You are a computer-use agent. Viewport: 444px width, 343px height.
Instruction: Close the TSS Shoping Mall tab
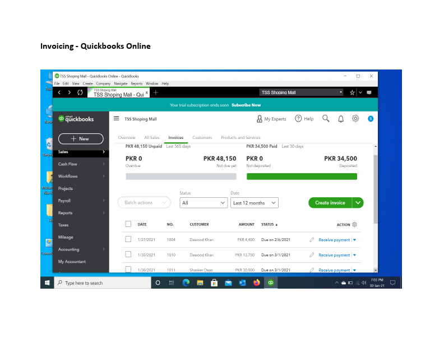pos(147,92)
